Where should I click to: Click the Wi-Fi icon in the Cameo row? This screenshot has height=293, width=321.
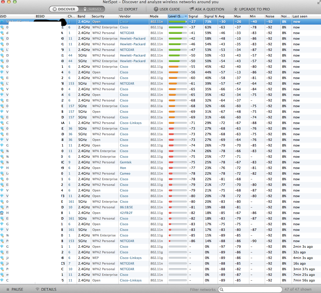pos(2,173)
